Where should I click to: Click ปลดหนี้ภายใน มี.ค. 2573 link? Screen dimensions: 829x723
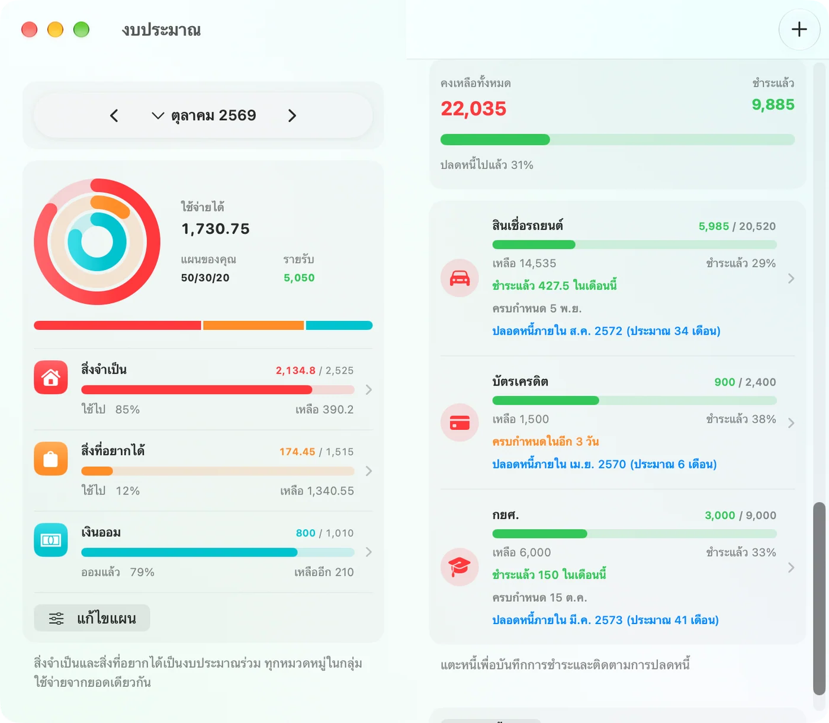point(606,620)
